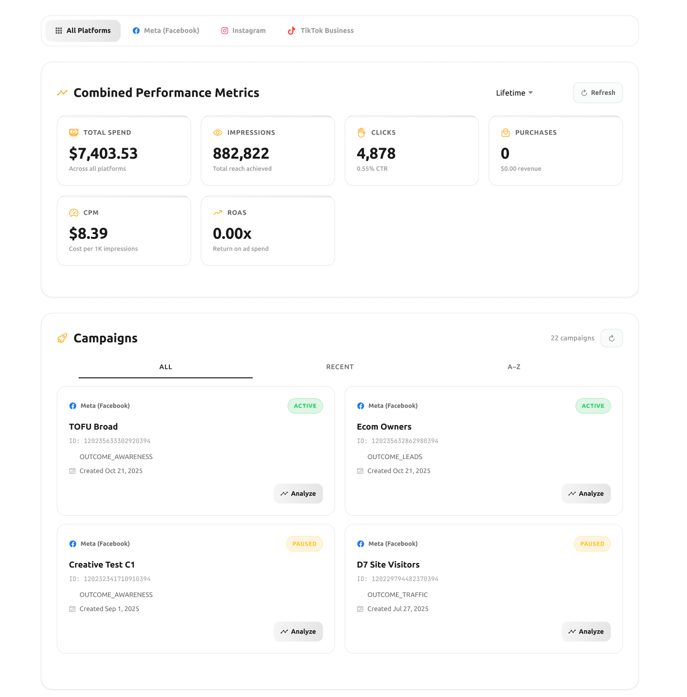
Task: Switch to the RECENT campaigns tab
Action: point(340,367)
